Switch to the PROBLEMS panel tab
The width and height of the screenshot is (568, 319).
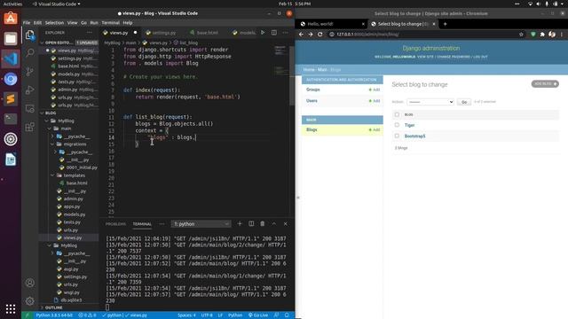115,224
